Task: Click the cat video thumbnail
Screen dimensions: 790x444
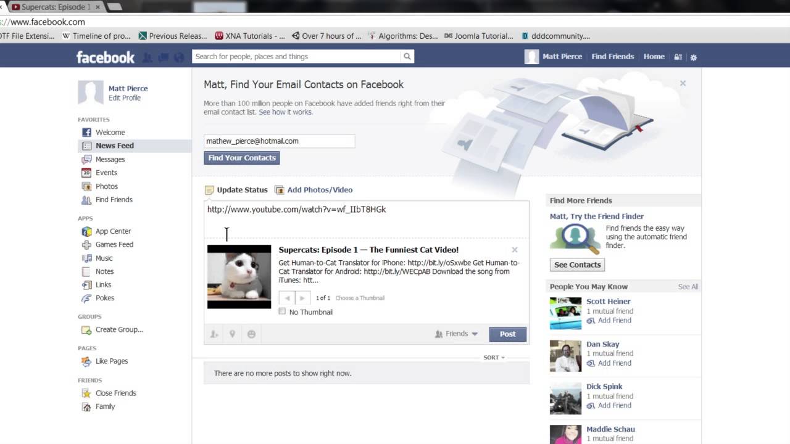Action: click(239, 277)
